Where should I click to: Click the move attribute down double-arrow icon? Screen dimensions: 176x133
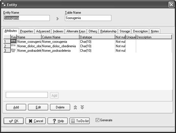[82, 107]
